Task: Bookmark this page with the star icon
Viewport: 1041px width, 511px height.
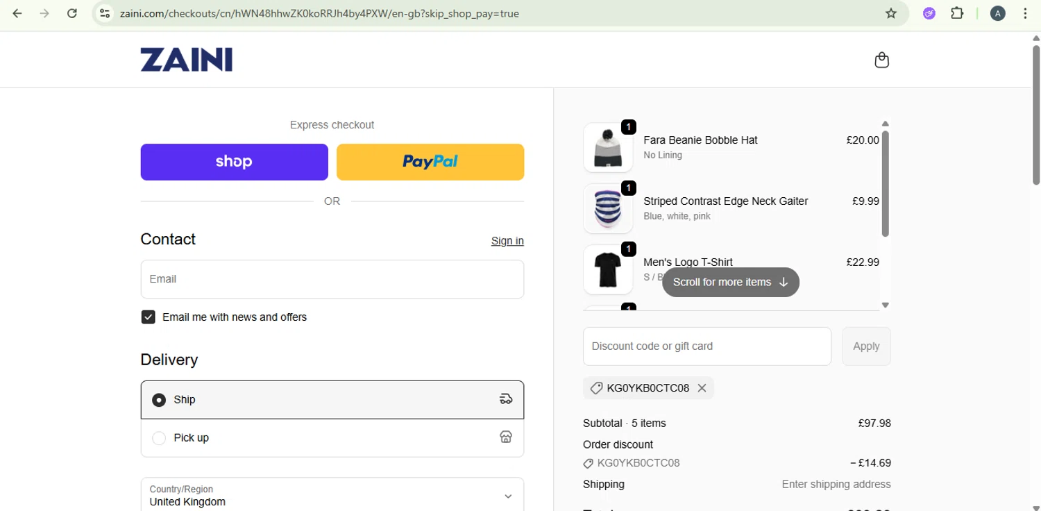Action: pos(891,13)
